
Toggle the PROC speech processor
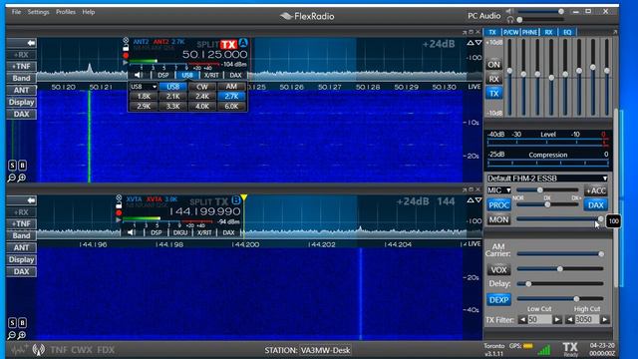pos(498,204)
